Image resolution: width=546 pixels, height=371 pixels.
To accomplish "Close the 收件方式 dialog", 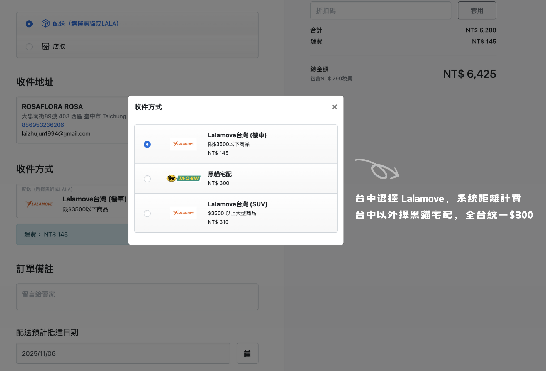I will pos(335,107).
